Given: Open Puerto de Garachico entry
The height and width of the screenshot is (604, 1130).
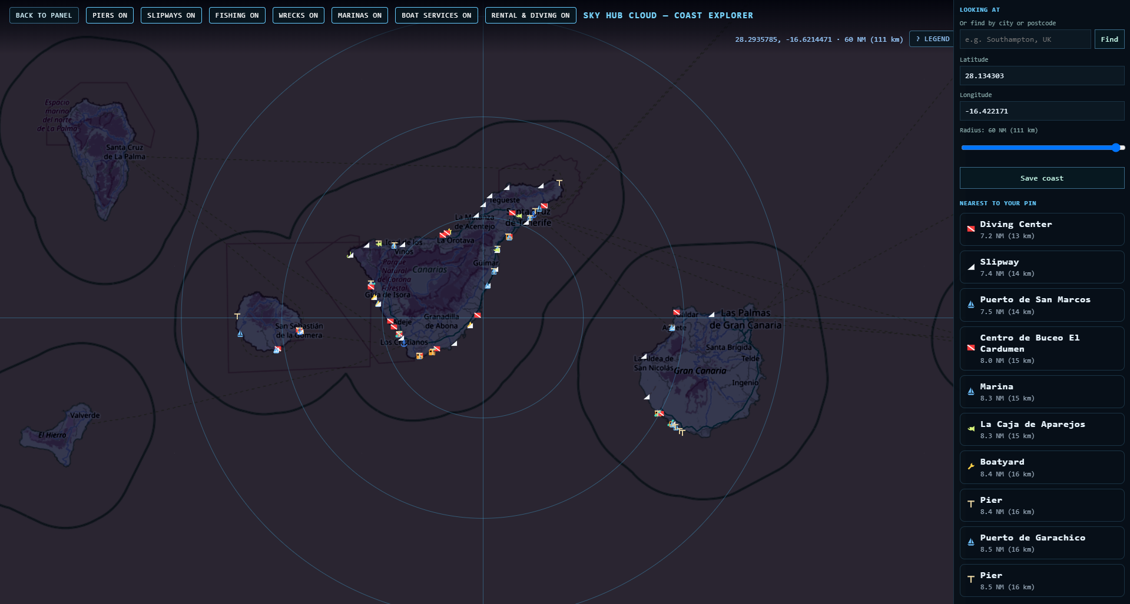Looking at the screenshot, I should [1042, 543].
